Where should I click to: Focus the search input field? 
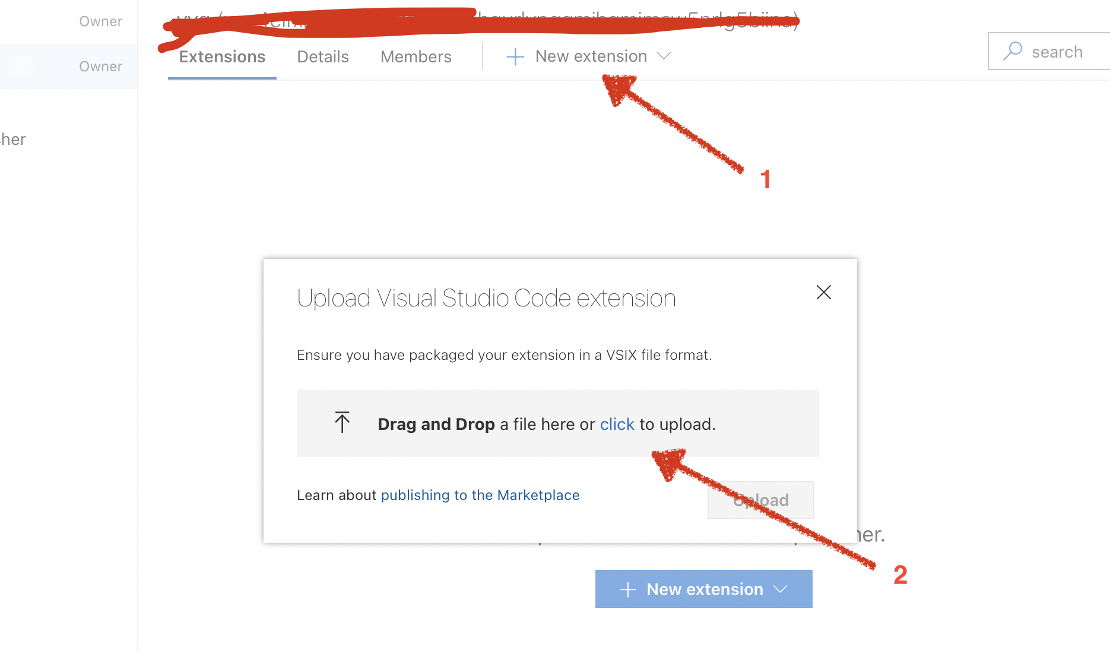point(1063,52)
